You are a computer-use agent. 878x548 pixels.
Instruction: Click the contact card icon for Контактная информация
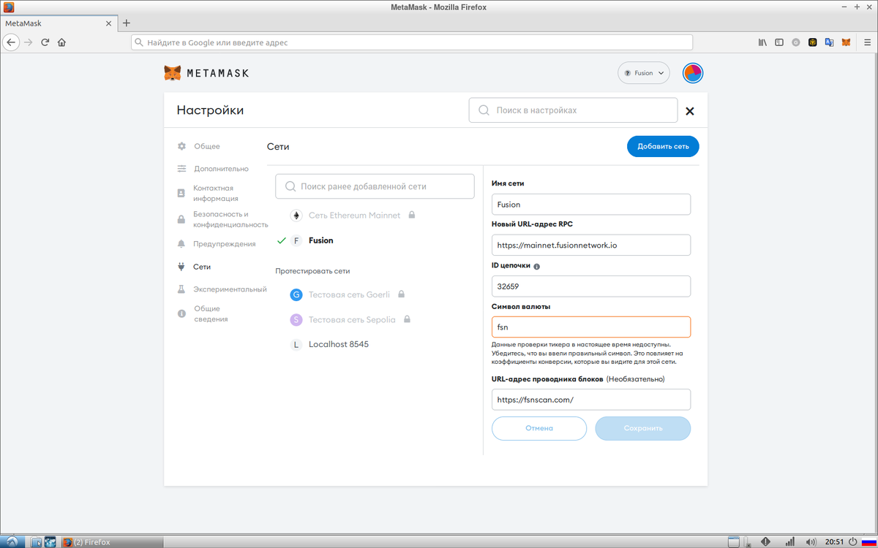[181, 193]
